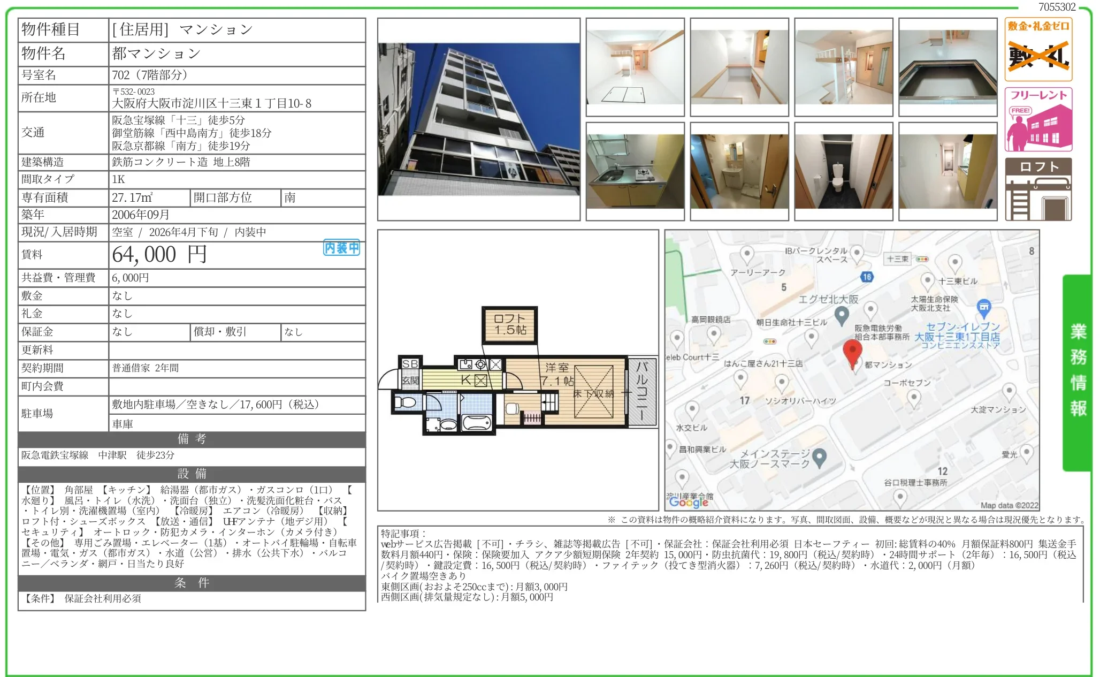
Task: Click the 十三東 intersection label on map
Action: (897, 259)
